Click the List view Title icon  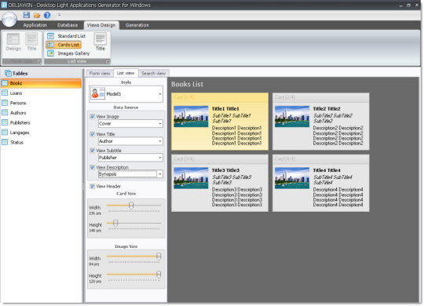[100, 42]
